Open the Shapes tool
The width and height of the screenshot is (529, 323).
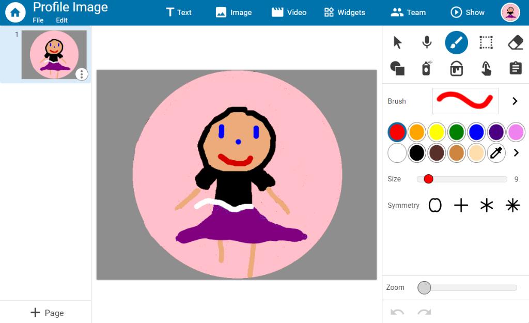pos(397,68)
